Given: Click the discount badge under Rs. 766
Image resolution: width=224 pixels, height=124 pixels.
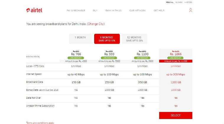Looking at the screenshot, I should (76, 58).
